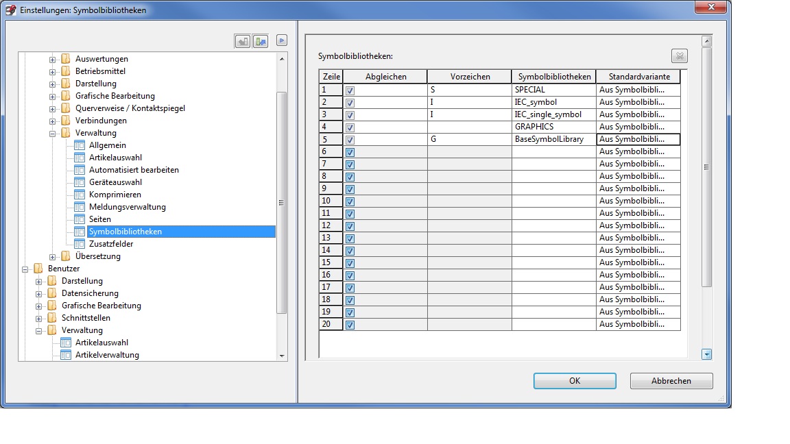This screenshot has width=790, height=444.
Task: Select Meldungsverwaltung tree item
Action: click(128, 207)
